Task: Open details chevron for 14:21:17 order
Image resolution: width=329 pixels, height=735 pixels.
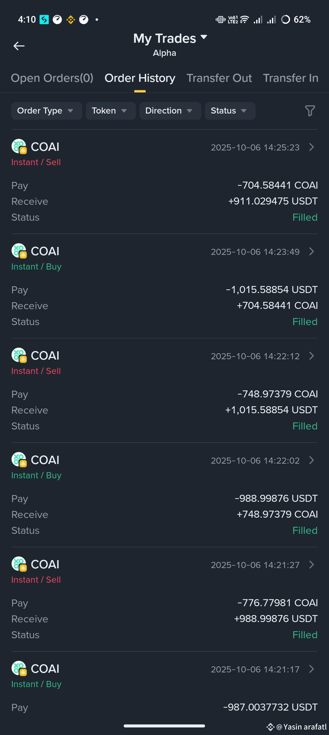Action: [311, 669]
